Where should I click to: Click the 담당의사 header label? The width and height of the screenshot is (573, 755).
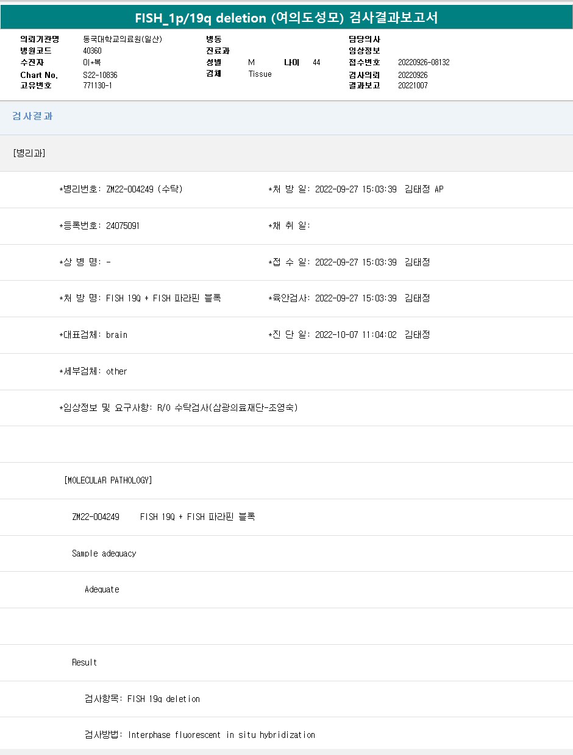(x=365, y=39)
